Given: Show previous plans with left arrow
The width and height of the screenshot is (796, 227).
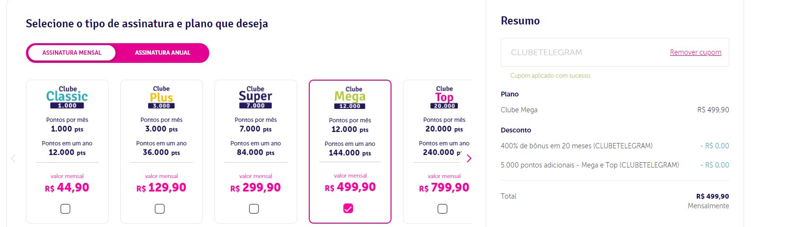Looking at the screenshot, I should click(x=13, y=158).
